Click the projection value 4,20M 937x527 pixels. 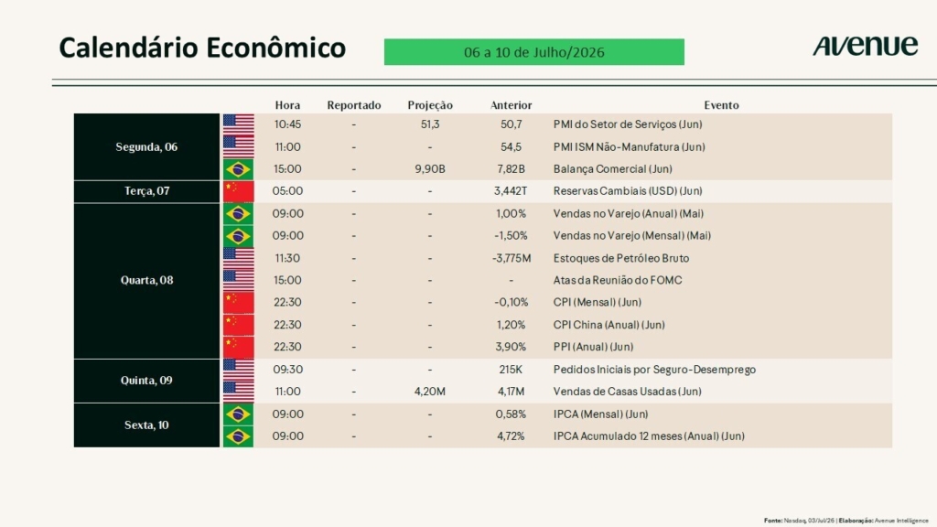(430, 392)
